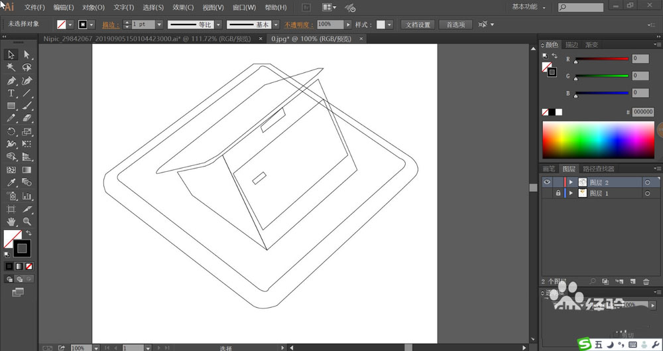Open the stroke color dropdown in control bar
Image resolution: width=663 pixels, height=351 pixels.
pyautogui.click(x=91, y=25)
